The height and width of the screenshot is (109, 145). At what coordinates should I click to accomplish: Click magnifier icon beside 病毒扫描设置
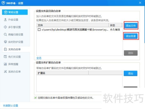[x=5, y=34]
